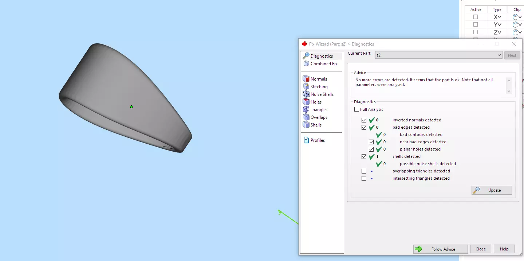This screenshot has height=261, width=524.
Task: Click the Next part button
Action: 512,55
